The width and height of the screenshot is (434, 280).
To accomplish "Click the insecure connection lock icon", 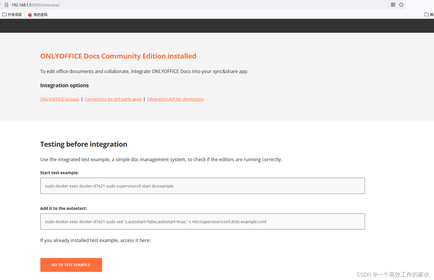I will click(x=6, y=5).
